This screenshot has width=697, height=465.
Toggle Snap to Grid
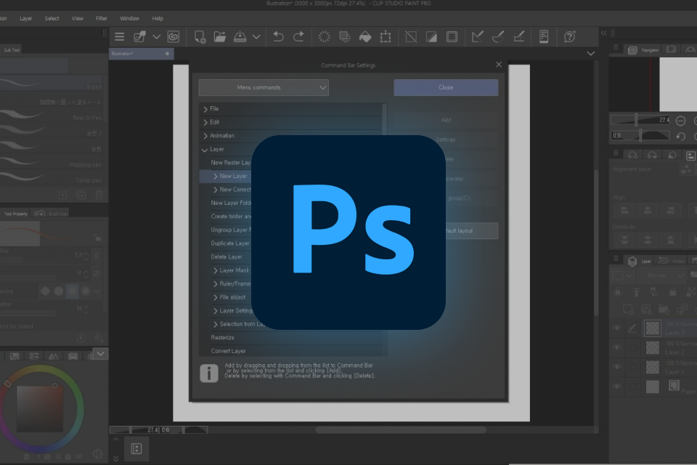(x=518, y=37)
